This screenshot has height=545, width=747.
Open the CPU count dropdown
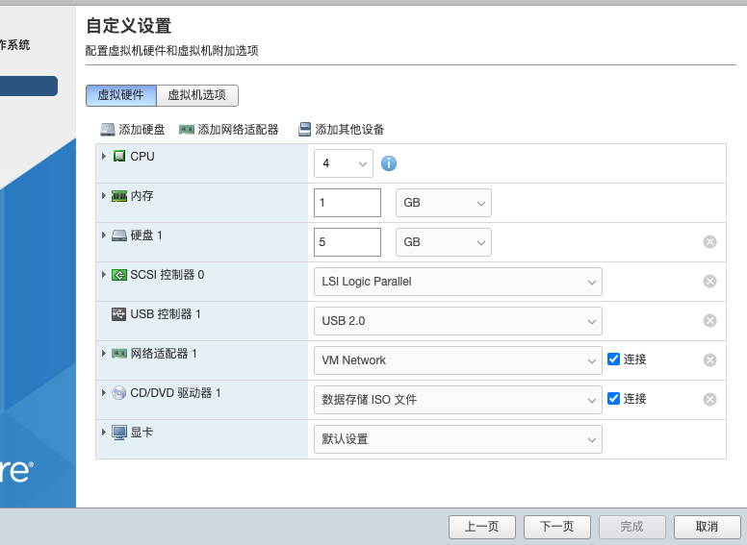click(x=343, y=163)
